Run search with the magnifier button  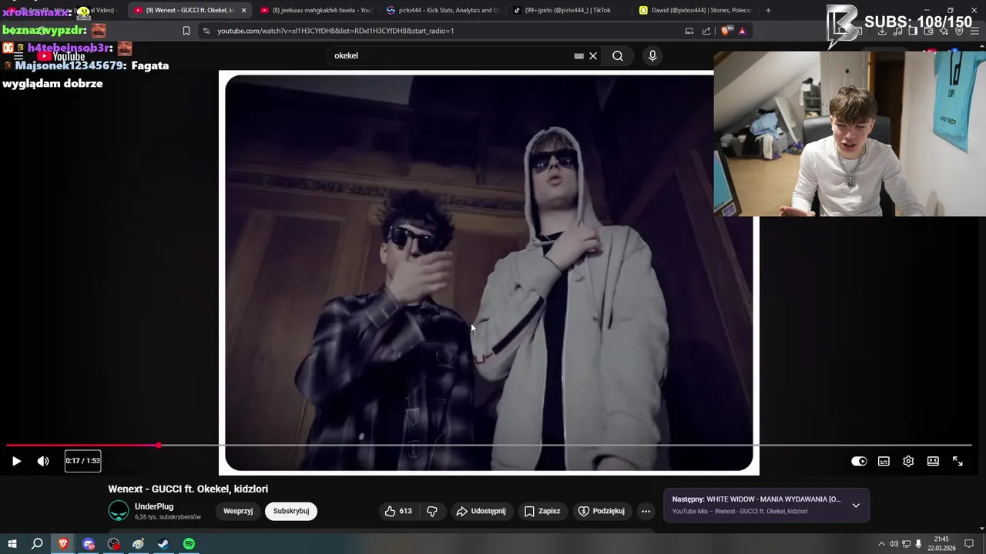[x=618, y=55]
